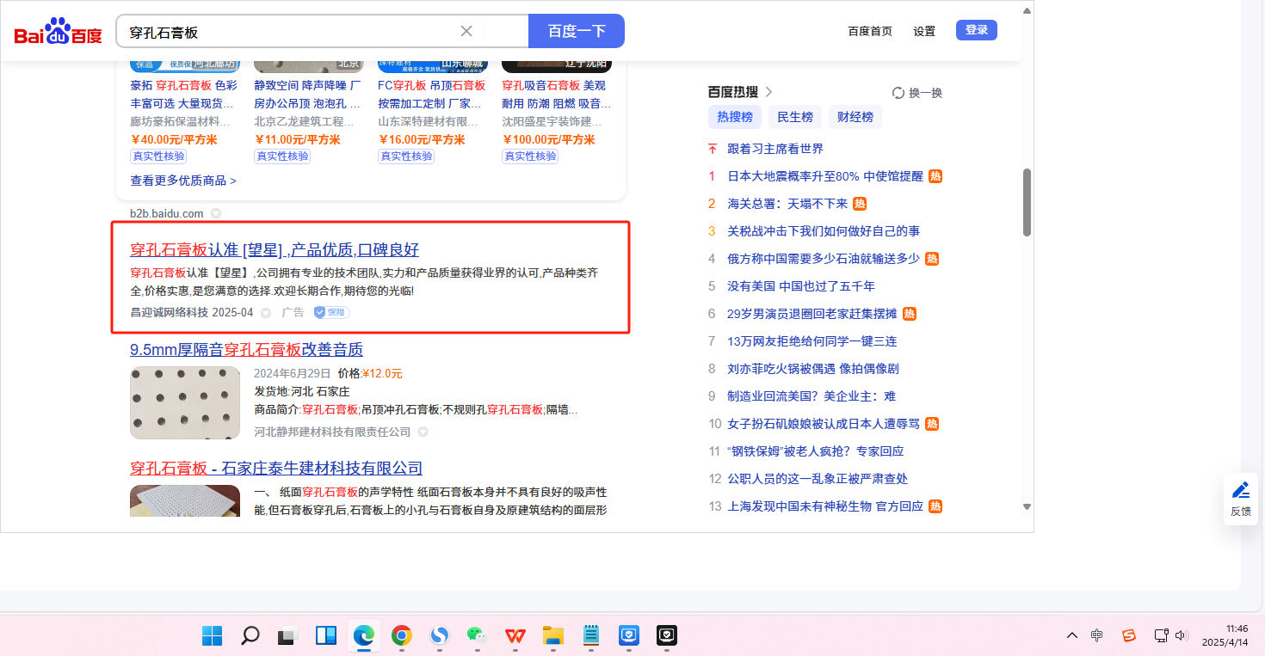
Task: Switch to the 民生榜 tab
Action: point(794,117)
